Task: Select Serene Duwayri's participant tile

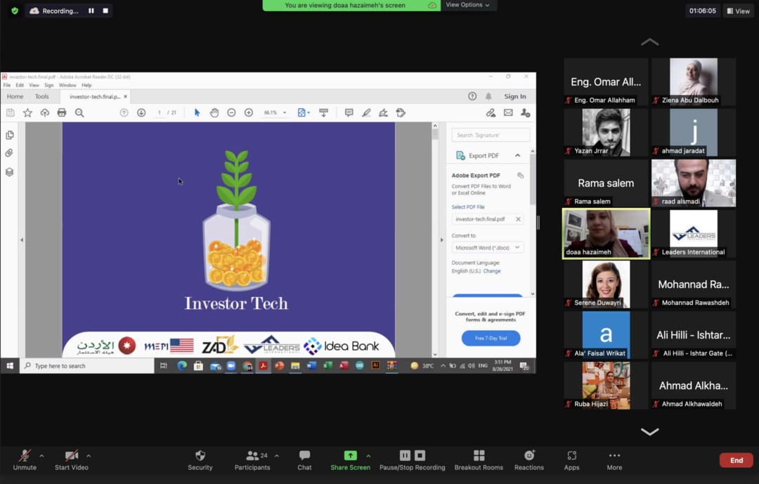Action: [x=606, y=284]
